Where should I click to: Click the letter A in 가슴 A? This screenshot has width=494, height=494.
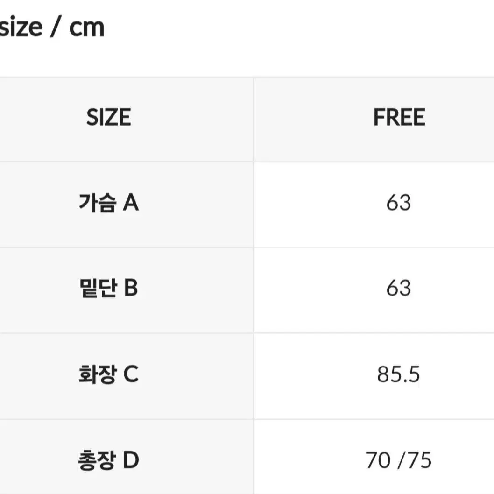click(131, 202)
